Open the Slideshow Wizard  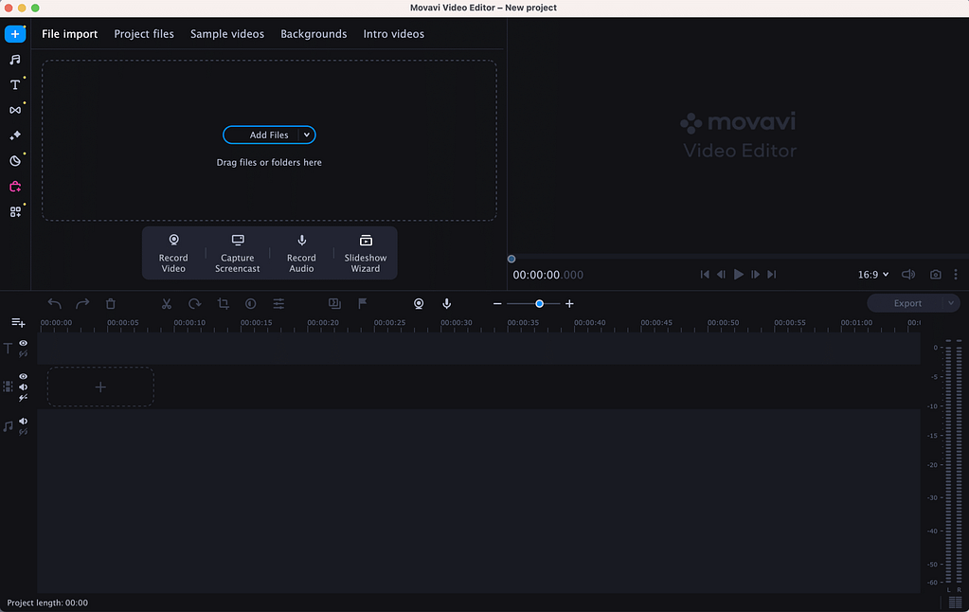click(365, 252)
